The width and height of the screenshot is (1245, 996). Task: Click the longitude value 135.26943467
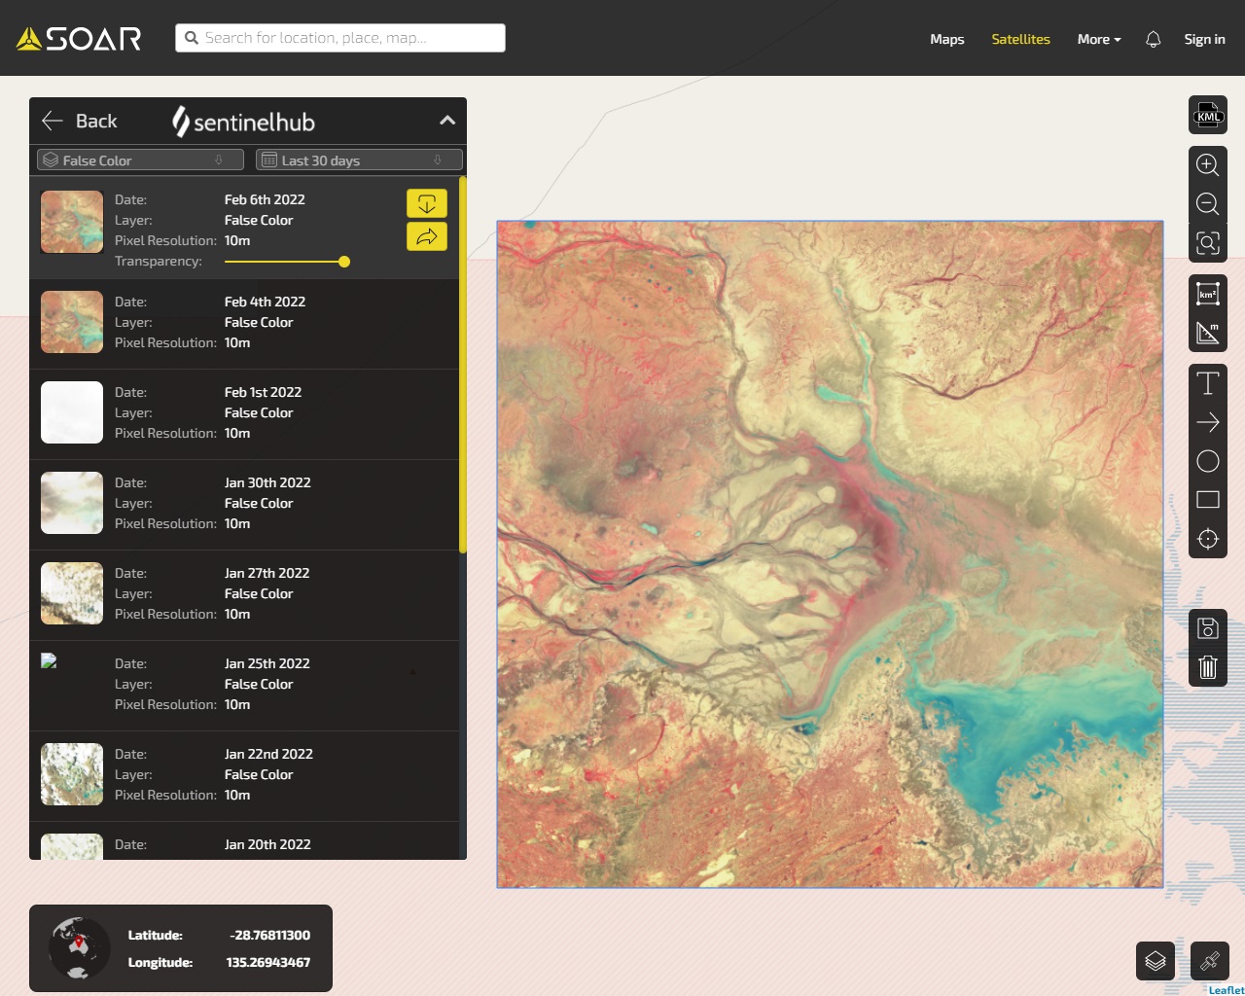pos(268,962)
